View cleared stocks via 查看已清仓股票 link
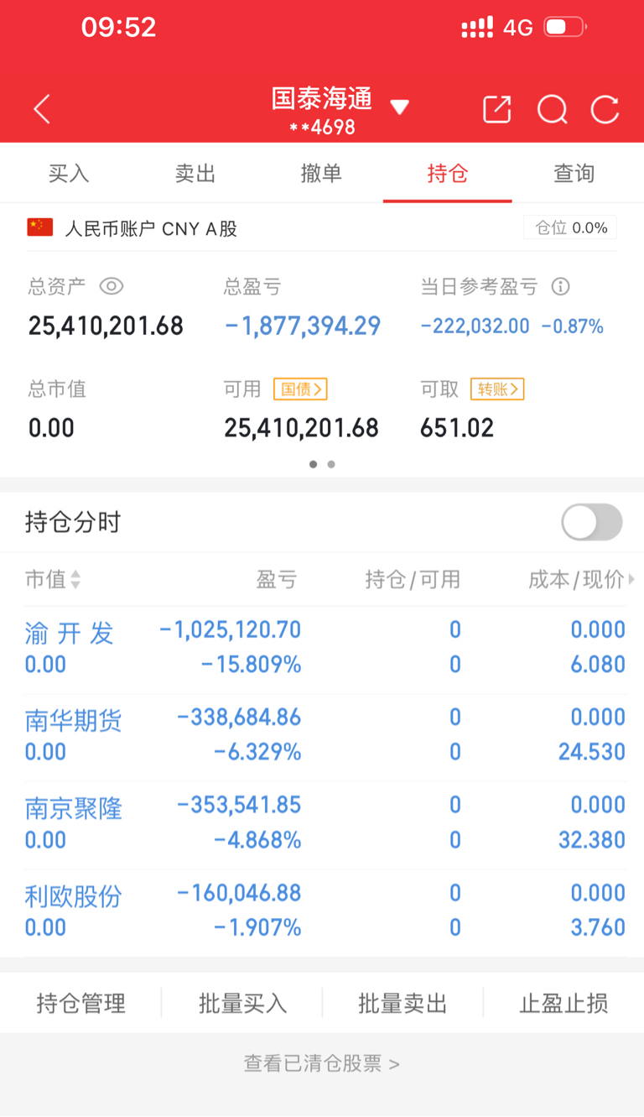 [322, 1064]
